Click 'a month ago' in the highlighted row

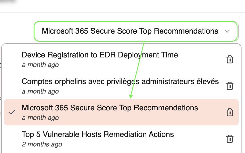coord(40,118)
